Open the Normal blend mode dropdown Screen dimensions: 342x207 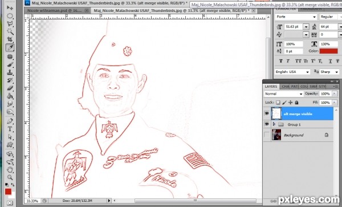click(283, 94)
